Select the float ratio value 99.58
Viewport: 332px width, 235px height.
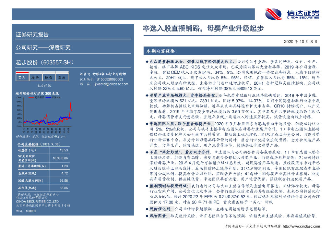[64, 181]
